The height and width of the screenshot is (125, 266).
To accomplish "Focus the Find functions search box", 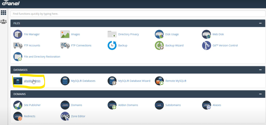I will pyautogui.click(x=138, y=14).
